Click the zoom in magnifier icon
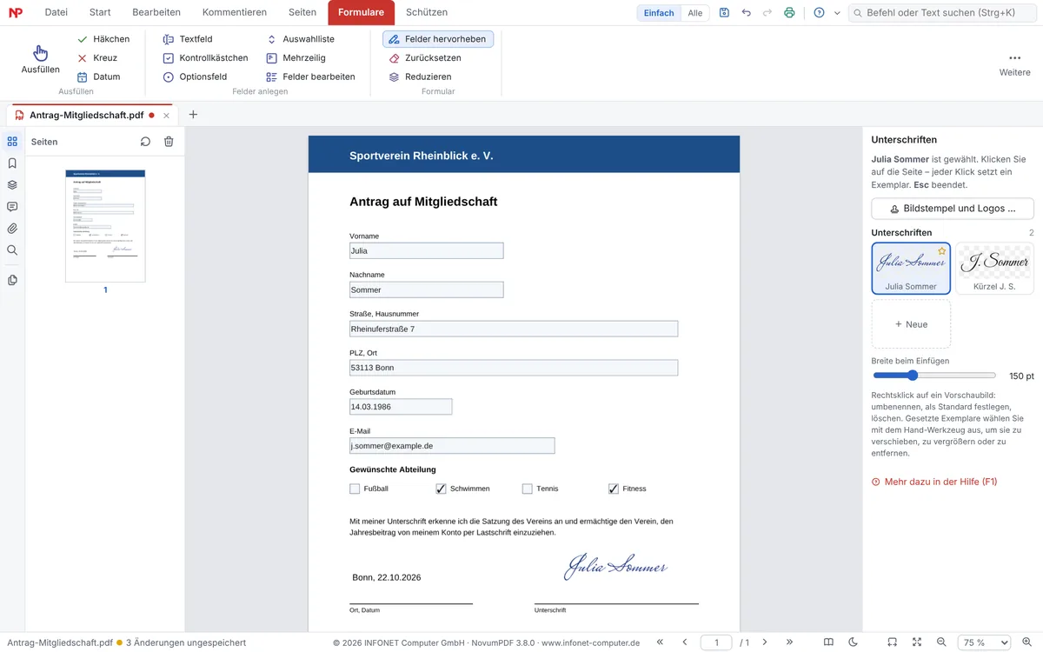The height and width of the screenshot is (652, 1043). point(1027,642)
